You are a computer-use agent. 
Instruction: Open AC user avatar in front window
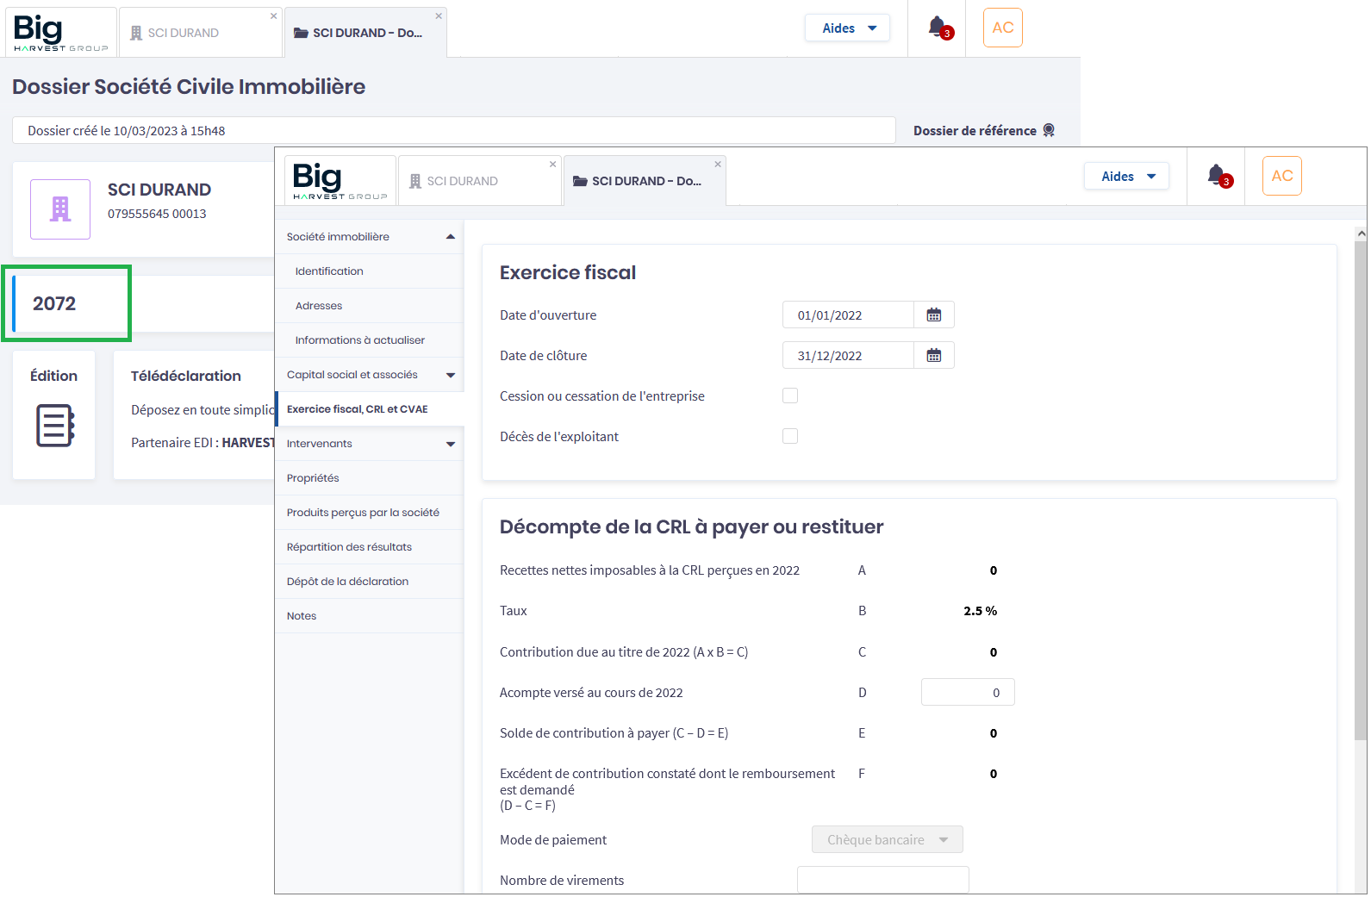tap(1282, 176)
